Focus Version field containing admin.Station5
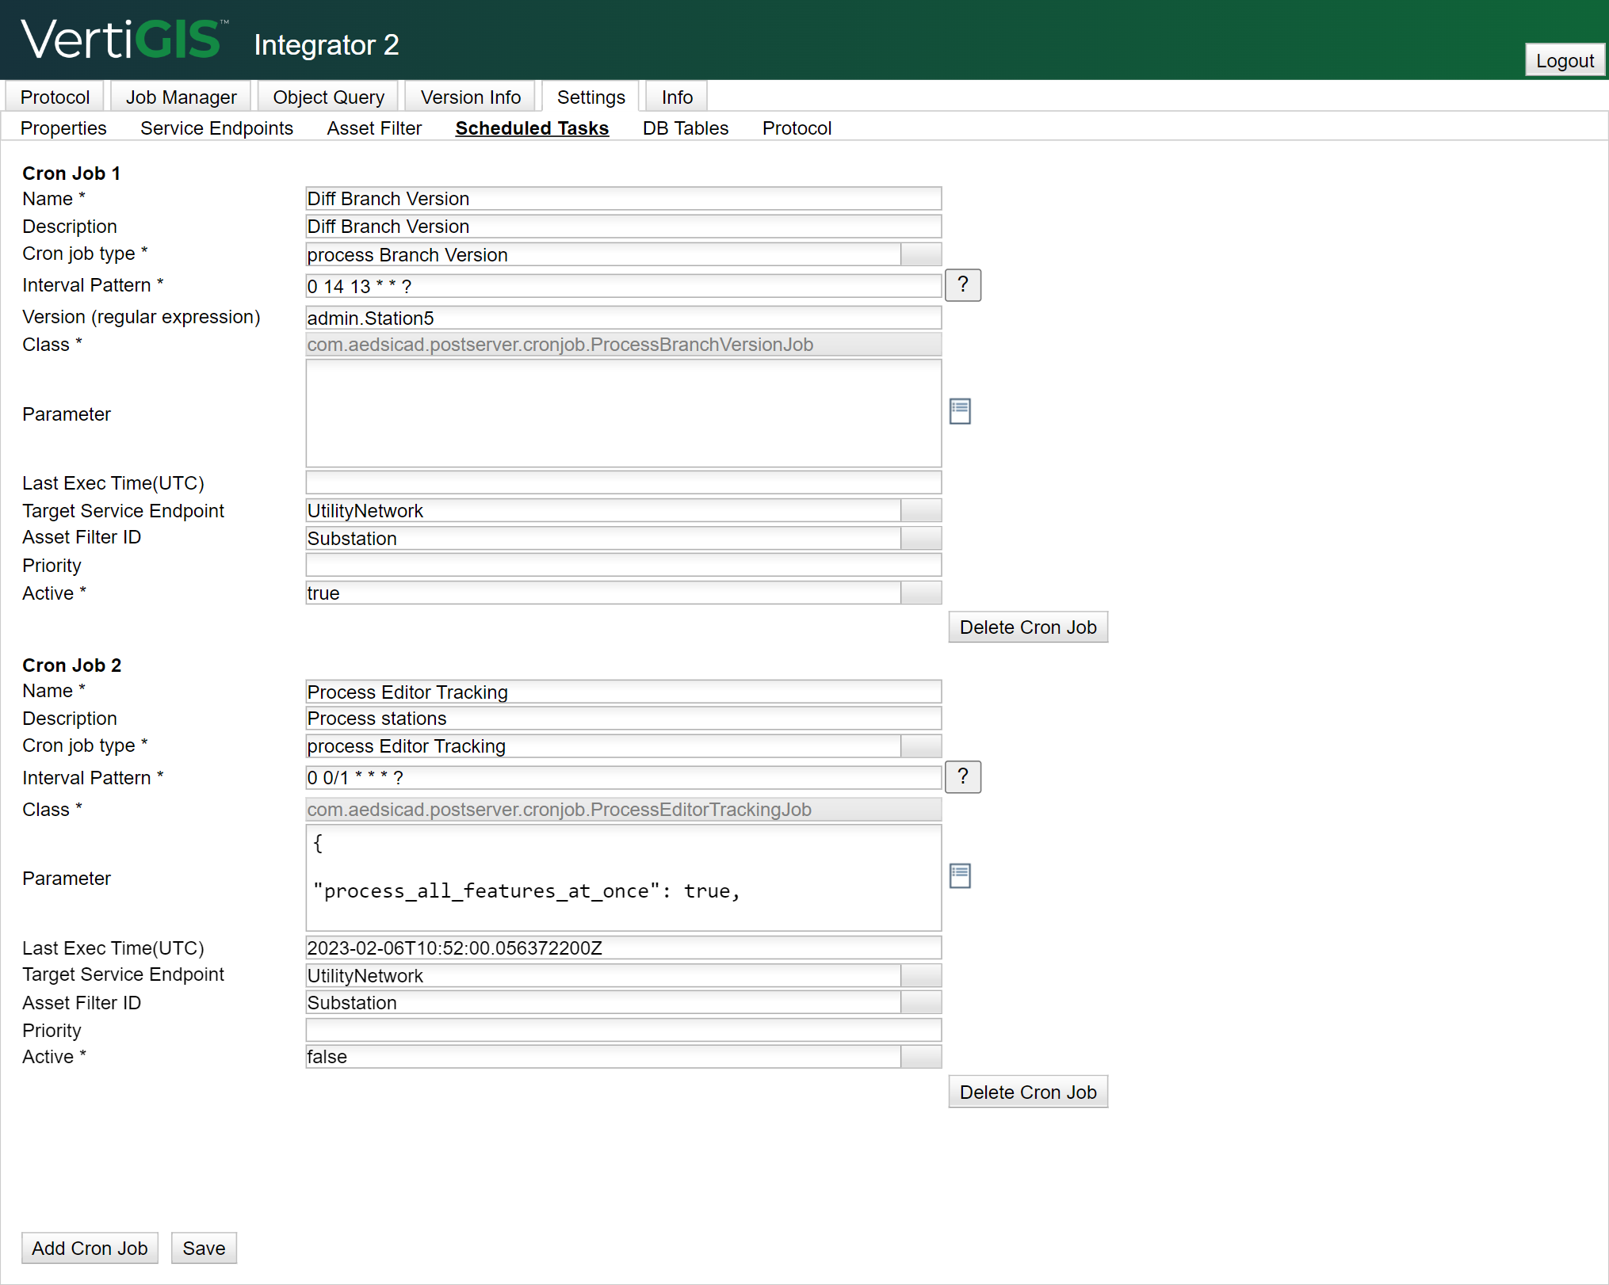Viewport: 1609px width, 1285px height. pyautogui.click(x=623, y=318)
